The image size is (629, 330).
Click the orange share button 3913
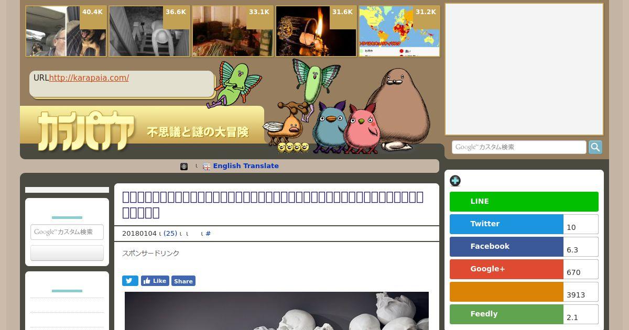click(506, 292)
